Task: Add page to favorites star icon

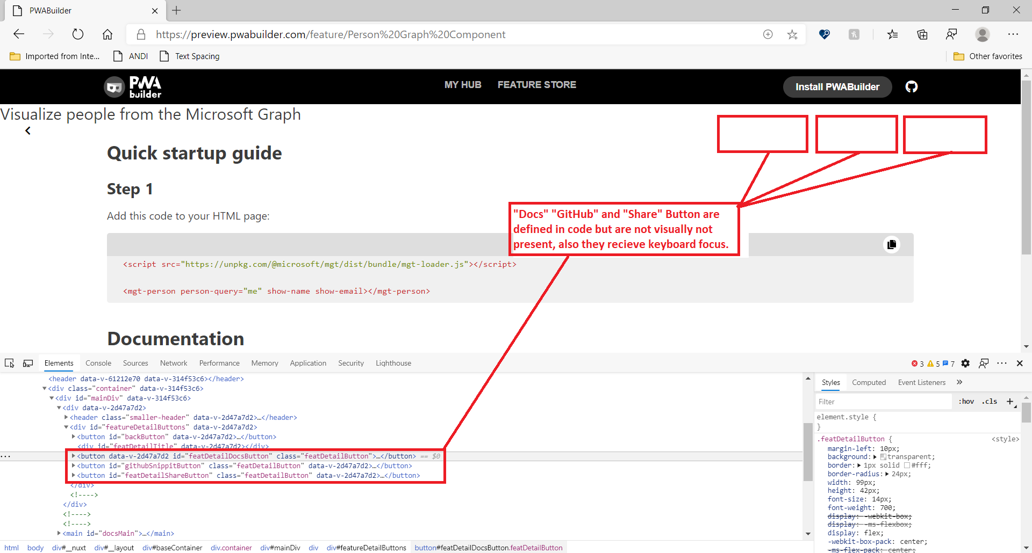Action: click(792, 34)
